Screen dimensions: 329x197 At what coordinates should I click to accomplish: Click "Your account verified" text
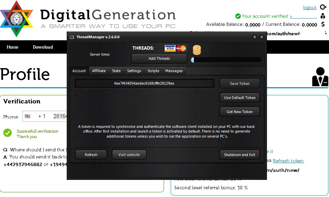(x=265, y=16)
